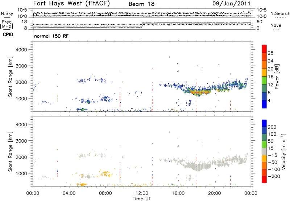Viewport: 290px width, 201px height.
Task: Click the plot title 'Fort Hays West (fitACF)'
Action: [71, 3]
